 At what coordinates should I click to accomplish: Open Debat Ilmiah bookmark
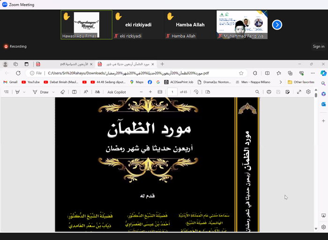(61, 82)
